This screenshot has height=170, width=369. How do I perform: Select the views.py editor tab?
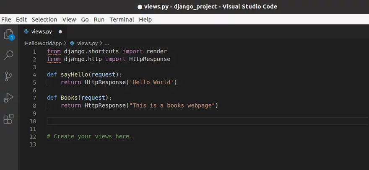(41, 32)
